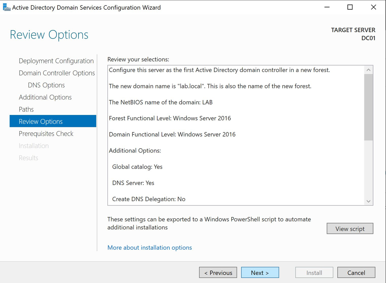Proceed using the Next button
The height and width of the screenshot is (283, 386).
[260, 272]
